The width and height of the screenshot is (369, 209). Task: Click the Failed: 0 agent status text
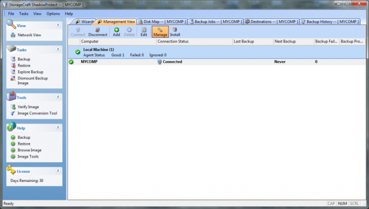[x=137, y=55]
